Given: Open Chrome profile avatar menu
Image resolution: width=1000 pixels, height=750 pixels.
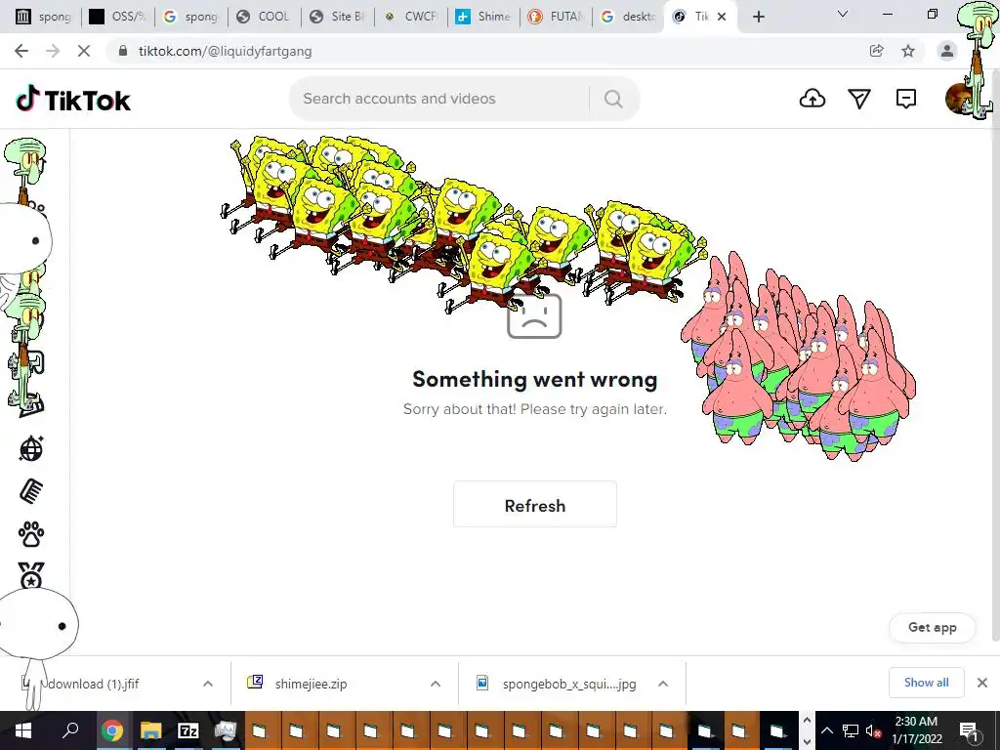Looking at the screenshot, I should [x=947, y=51].
